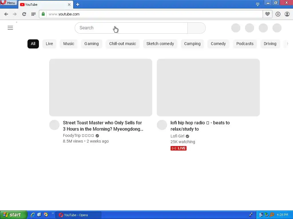Select the Live filter chip
This screenshot has height=219, width=293.
(49, 44)
